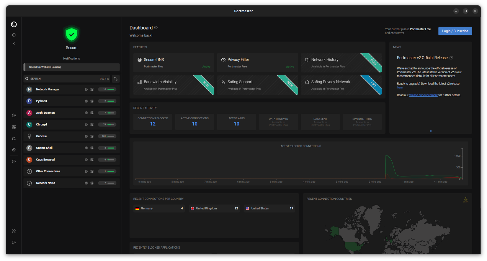Open the app list sort order menu
487x261 pixels.
click(x=116, y=79)
